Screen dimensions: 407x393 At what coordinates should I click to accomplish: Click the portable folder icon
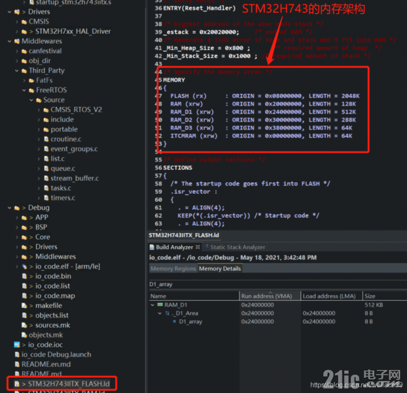46,130
